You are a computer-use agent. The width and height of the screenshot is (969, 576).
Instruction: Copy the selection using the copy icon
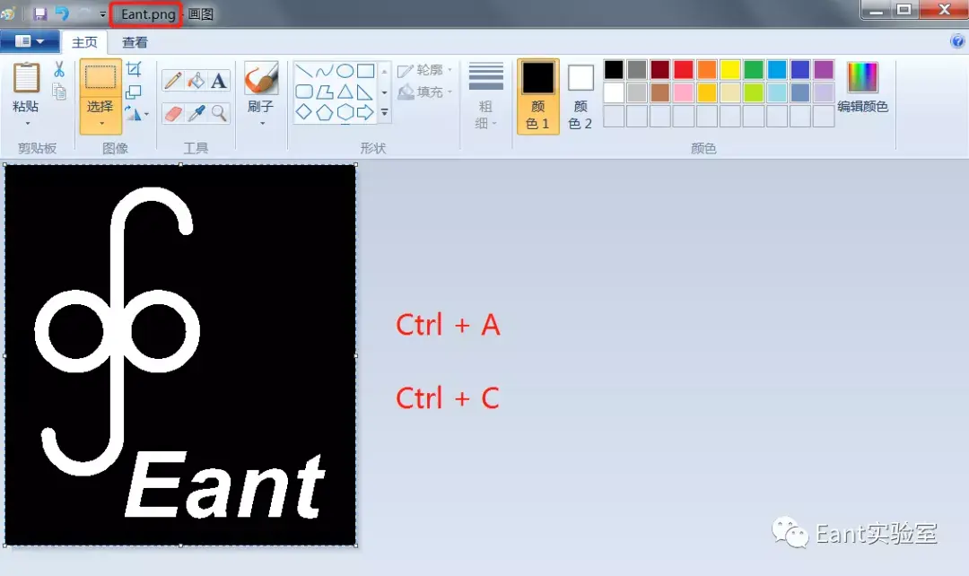coord(59,92)
